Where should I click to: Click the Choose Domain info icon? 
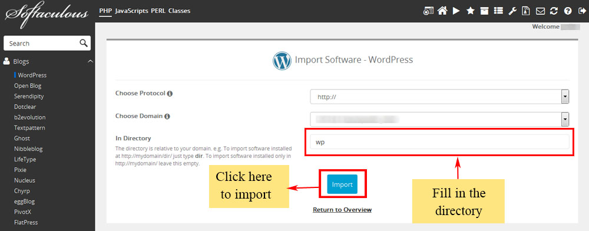[167, 117]
